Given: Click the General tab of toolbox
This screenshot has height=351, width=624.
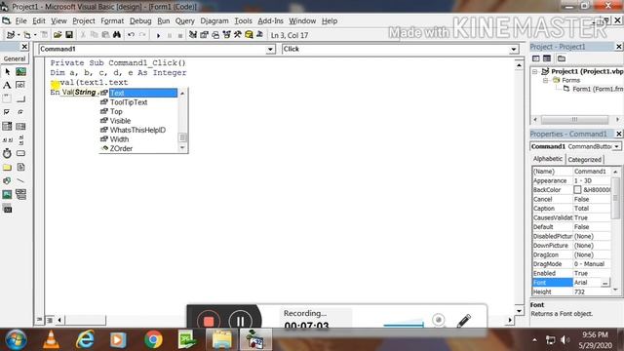Looking at the screenshot, I should tap(15, 58).
